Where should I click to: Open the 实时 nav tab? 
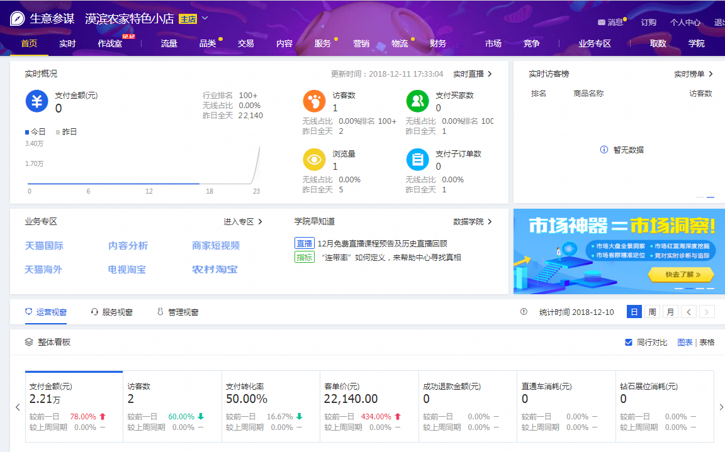67,43
